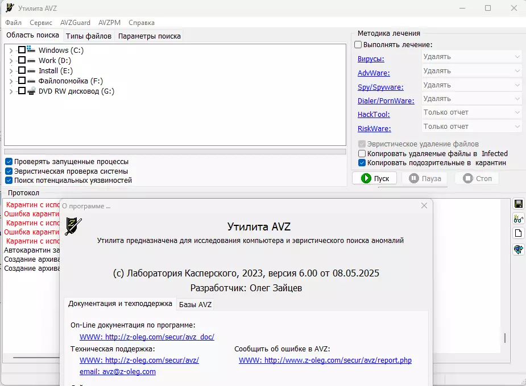Click the Spy/Spyware hyperlink label
The width and height of the screenshot is (526, 386).
(x=380, y=87)
